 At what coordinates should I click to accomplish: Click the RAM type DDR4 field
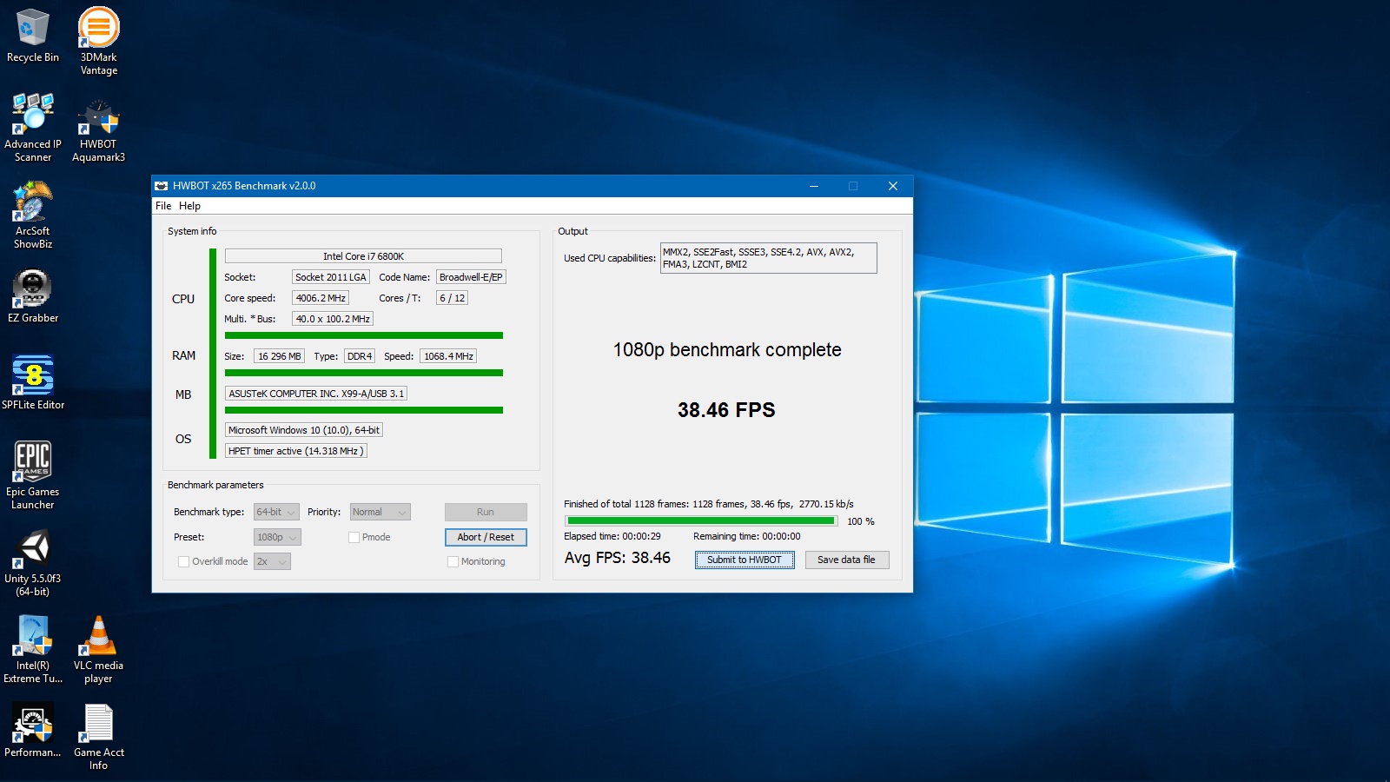coord(360,356)
